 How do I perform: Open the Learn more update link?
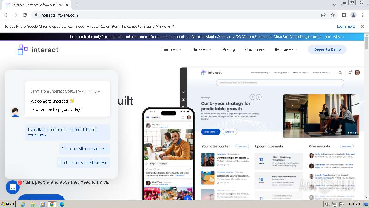point(346,26)
